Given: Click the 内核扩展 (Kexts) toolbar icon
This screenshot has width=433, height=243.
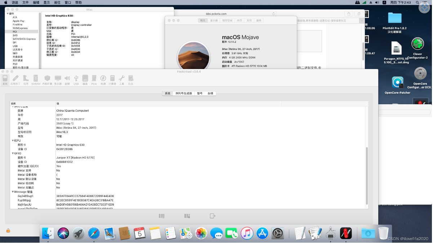Looking at the screenshot, I should pos(47,79).
